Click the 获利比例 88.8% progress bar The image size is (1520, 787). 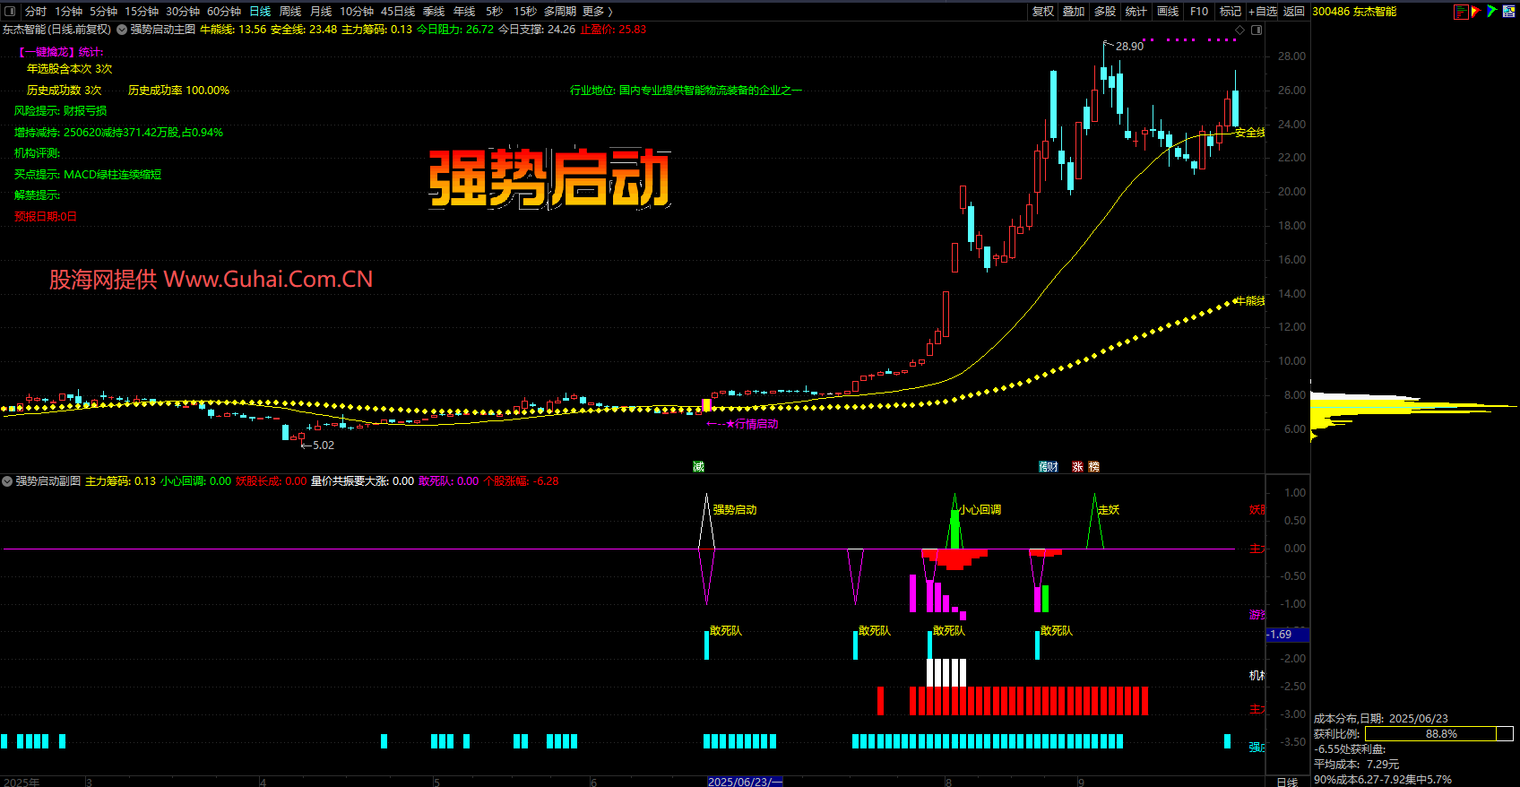[x=1438, y=733]
